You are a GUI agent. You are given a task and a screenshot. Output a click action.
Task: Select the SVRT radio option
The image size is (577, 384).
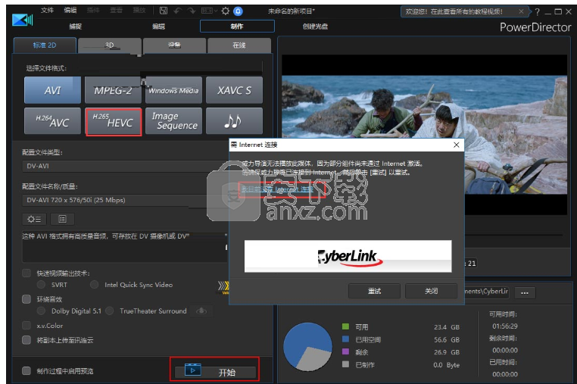coord(41,285)
